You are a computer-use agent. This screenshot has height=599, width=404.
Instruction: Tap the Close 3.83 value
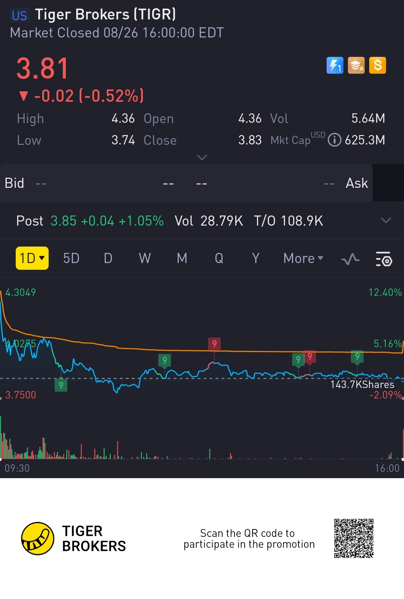click(x=250, y=140)
